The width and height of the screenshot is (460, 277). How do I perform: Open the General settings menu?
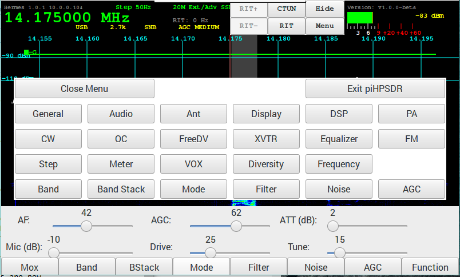(48, 114)
